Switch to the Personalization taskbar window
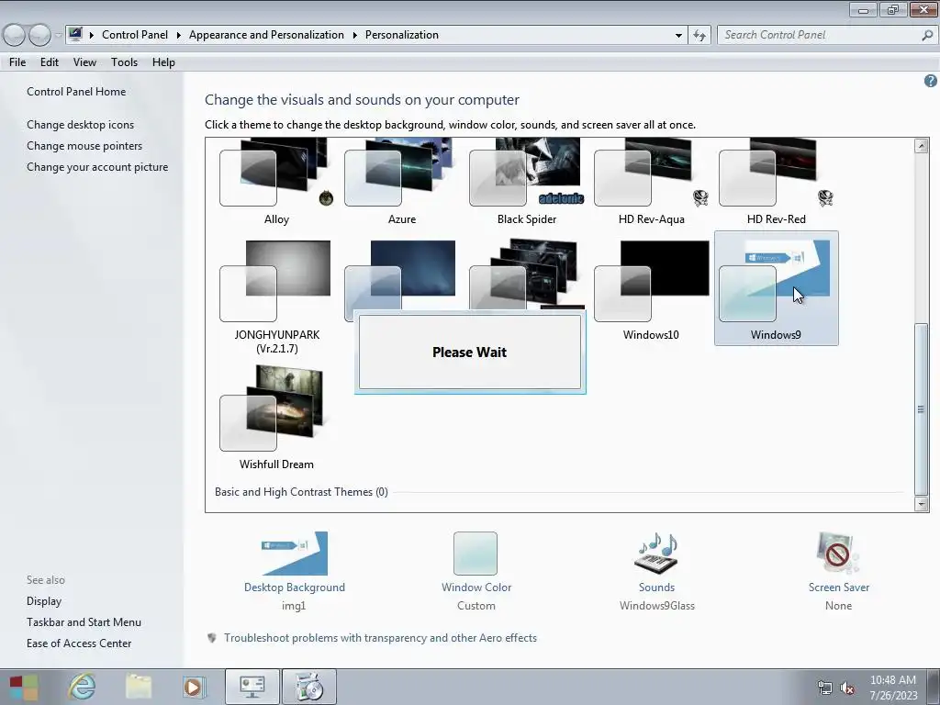This screenshot has height=705, width=940. pyautogui.click(x=252, y=687)
